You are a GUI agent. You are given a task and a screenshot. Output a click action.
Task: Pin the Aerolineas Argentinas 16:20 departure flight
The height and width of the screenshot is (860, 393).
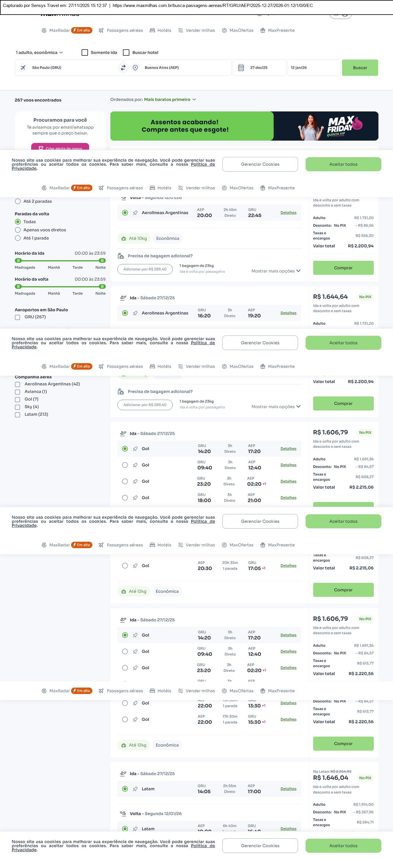click(135, 313)
